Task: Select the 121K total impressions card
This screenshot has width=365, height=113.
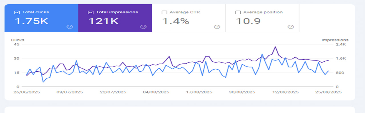Action: click(x=115, y=18)
